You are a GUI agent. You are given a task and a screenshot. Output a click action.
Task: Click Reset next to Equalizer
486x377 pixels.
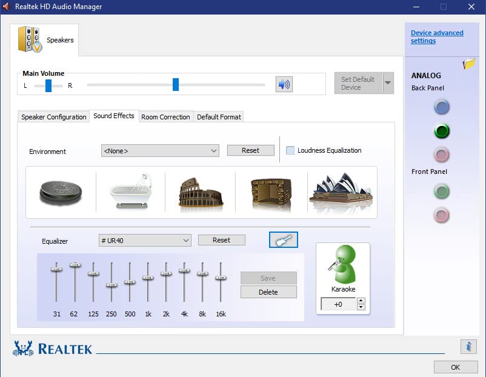click(221, 240)
